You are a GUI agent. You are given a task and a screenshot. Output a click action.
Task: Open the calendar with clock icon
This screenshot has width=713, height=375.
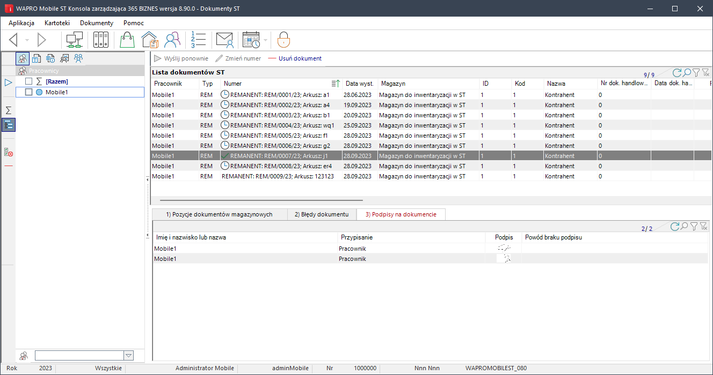251,40
